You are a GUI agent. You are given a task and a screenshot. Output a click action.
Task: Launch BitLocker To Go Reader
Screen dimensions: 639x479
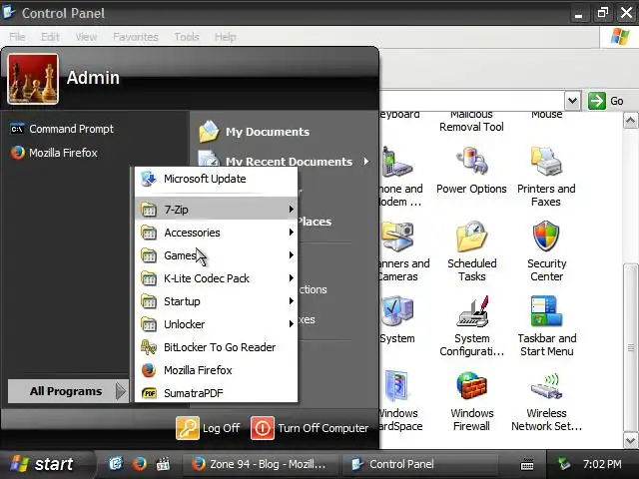click(216, 347)
